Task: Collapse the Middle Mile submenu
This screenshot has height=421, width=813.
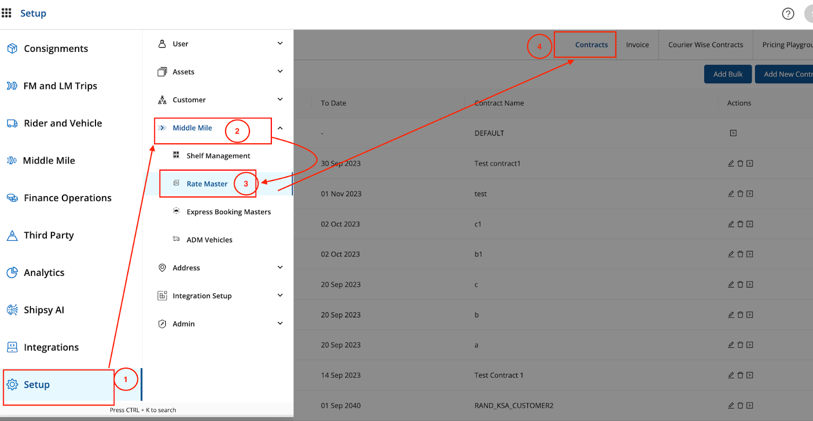Action: (x=280, y=128)
